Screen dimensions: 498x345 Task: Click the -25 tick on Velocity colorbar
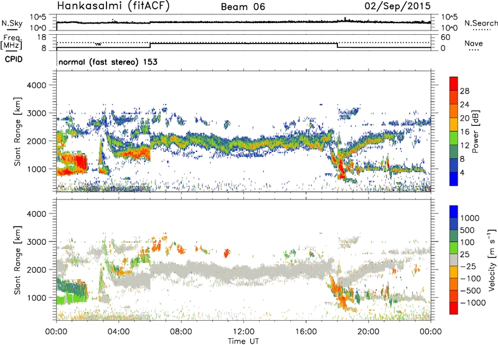coord(468,267)
